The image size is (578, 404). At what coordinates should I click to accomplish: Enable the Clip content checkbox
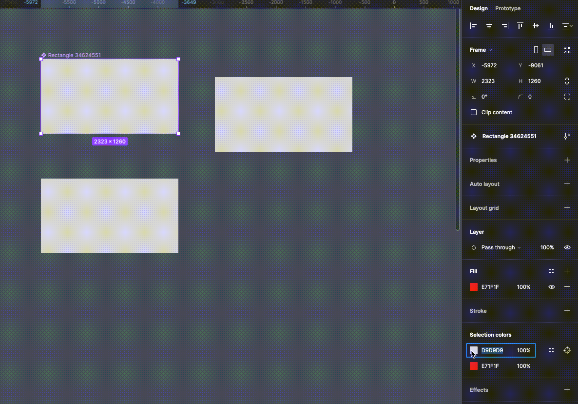473,112
